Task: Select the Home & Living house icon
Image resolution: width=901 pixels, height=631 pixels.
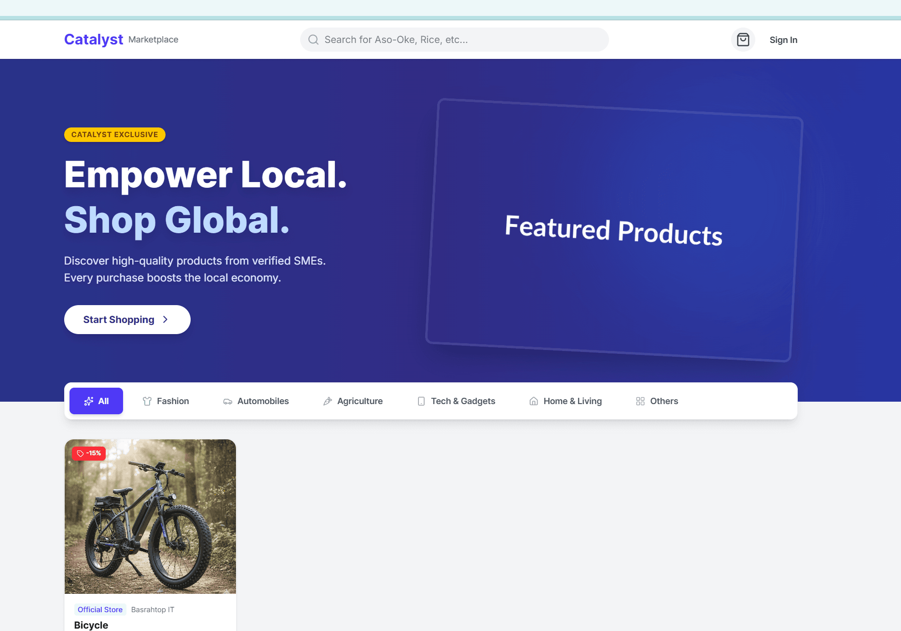Action: [x=534, y=401]
